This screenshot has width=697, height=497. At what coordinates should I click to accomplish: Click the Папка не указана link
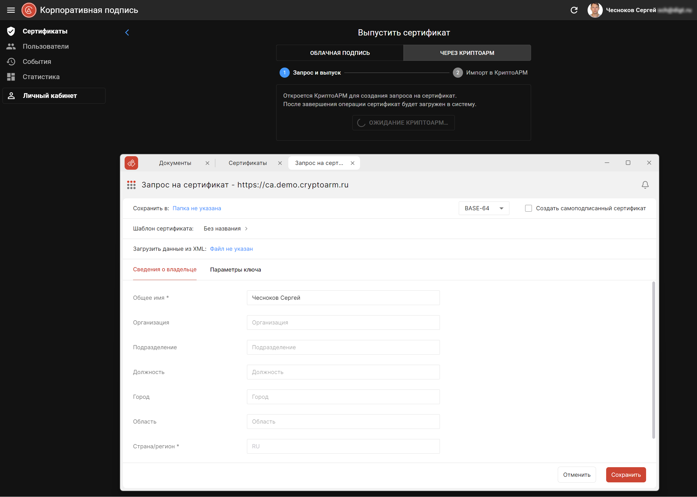197,209
